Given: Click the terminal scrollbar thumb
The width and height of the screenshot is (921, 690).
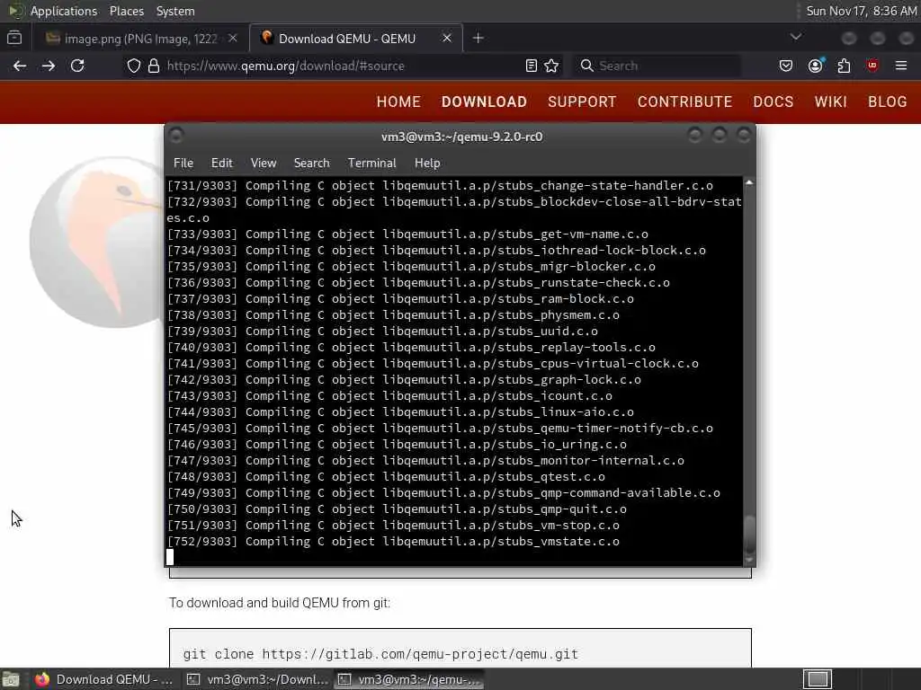Looking at the screenshot, I should coord(749,533).
